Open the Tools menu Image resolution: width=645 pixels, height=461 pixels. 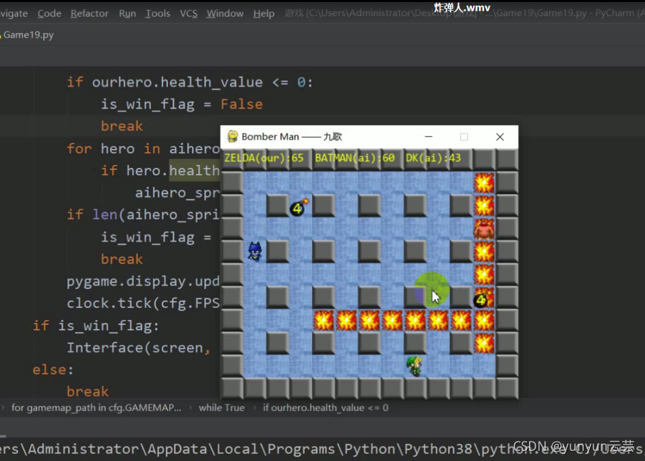click(x=158, y=13)
